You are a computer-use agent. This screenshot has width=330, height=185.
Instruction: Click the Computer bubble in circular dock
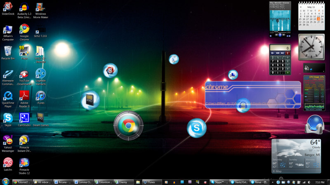233,75
